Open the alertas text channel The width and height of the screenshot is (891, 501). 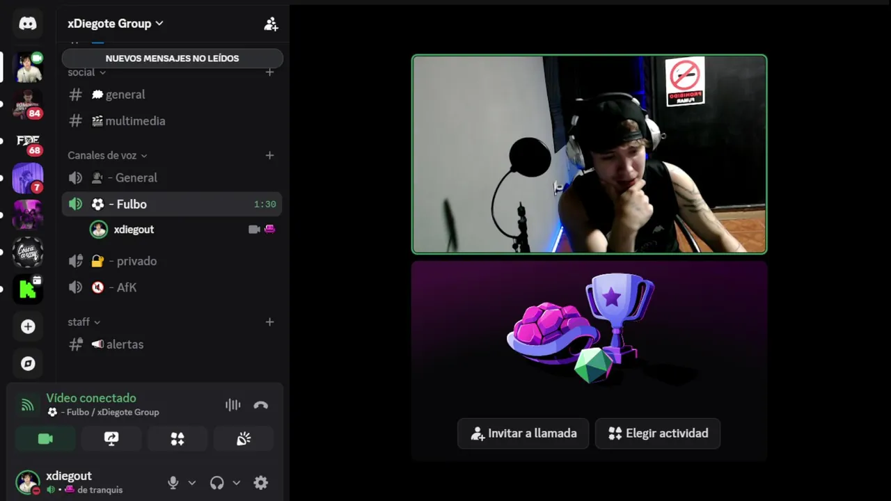pyautogui.click(x=172, y=344)
